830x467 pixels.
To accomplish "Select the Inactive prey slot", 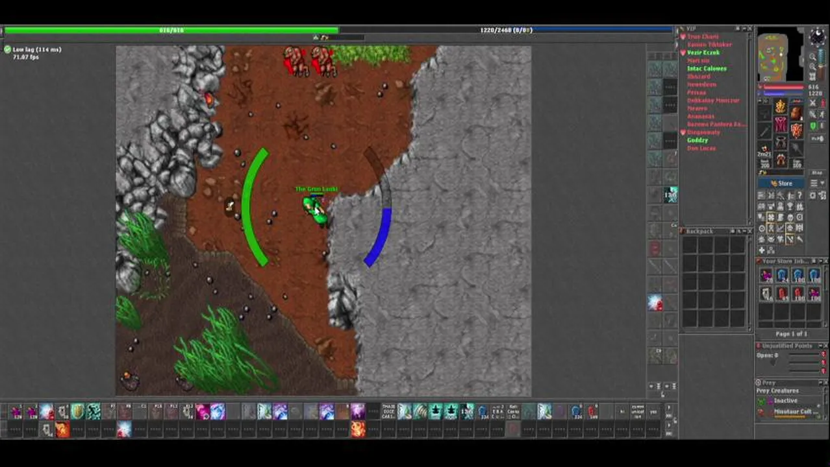I will (x=786, y=400).
